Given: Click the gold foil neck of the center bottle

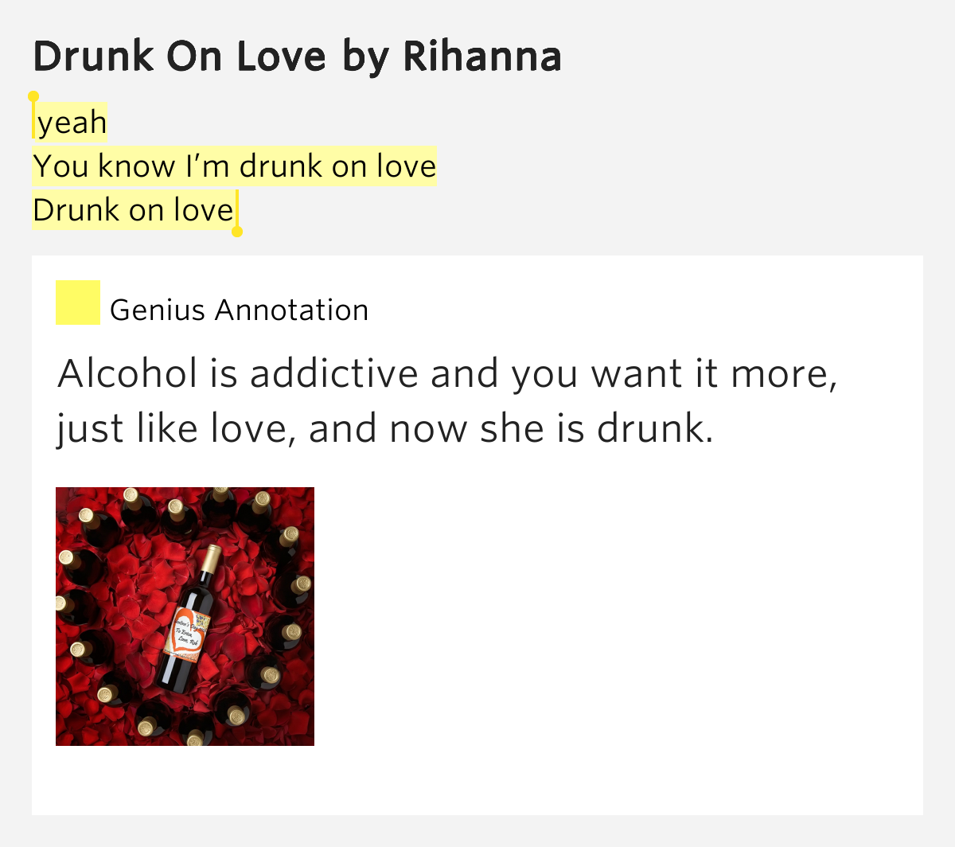Looking at the screenshot, I should point(210,560).
